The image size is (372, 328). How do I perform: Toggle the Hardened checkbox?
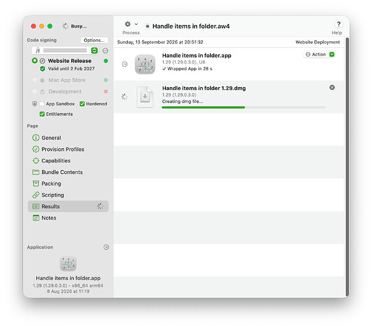82,104
